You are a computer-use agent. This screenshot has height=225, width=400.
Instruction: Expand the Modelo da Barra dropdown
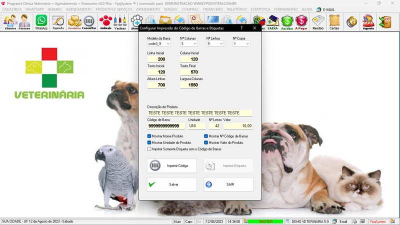168,44
